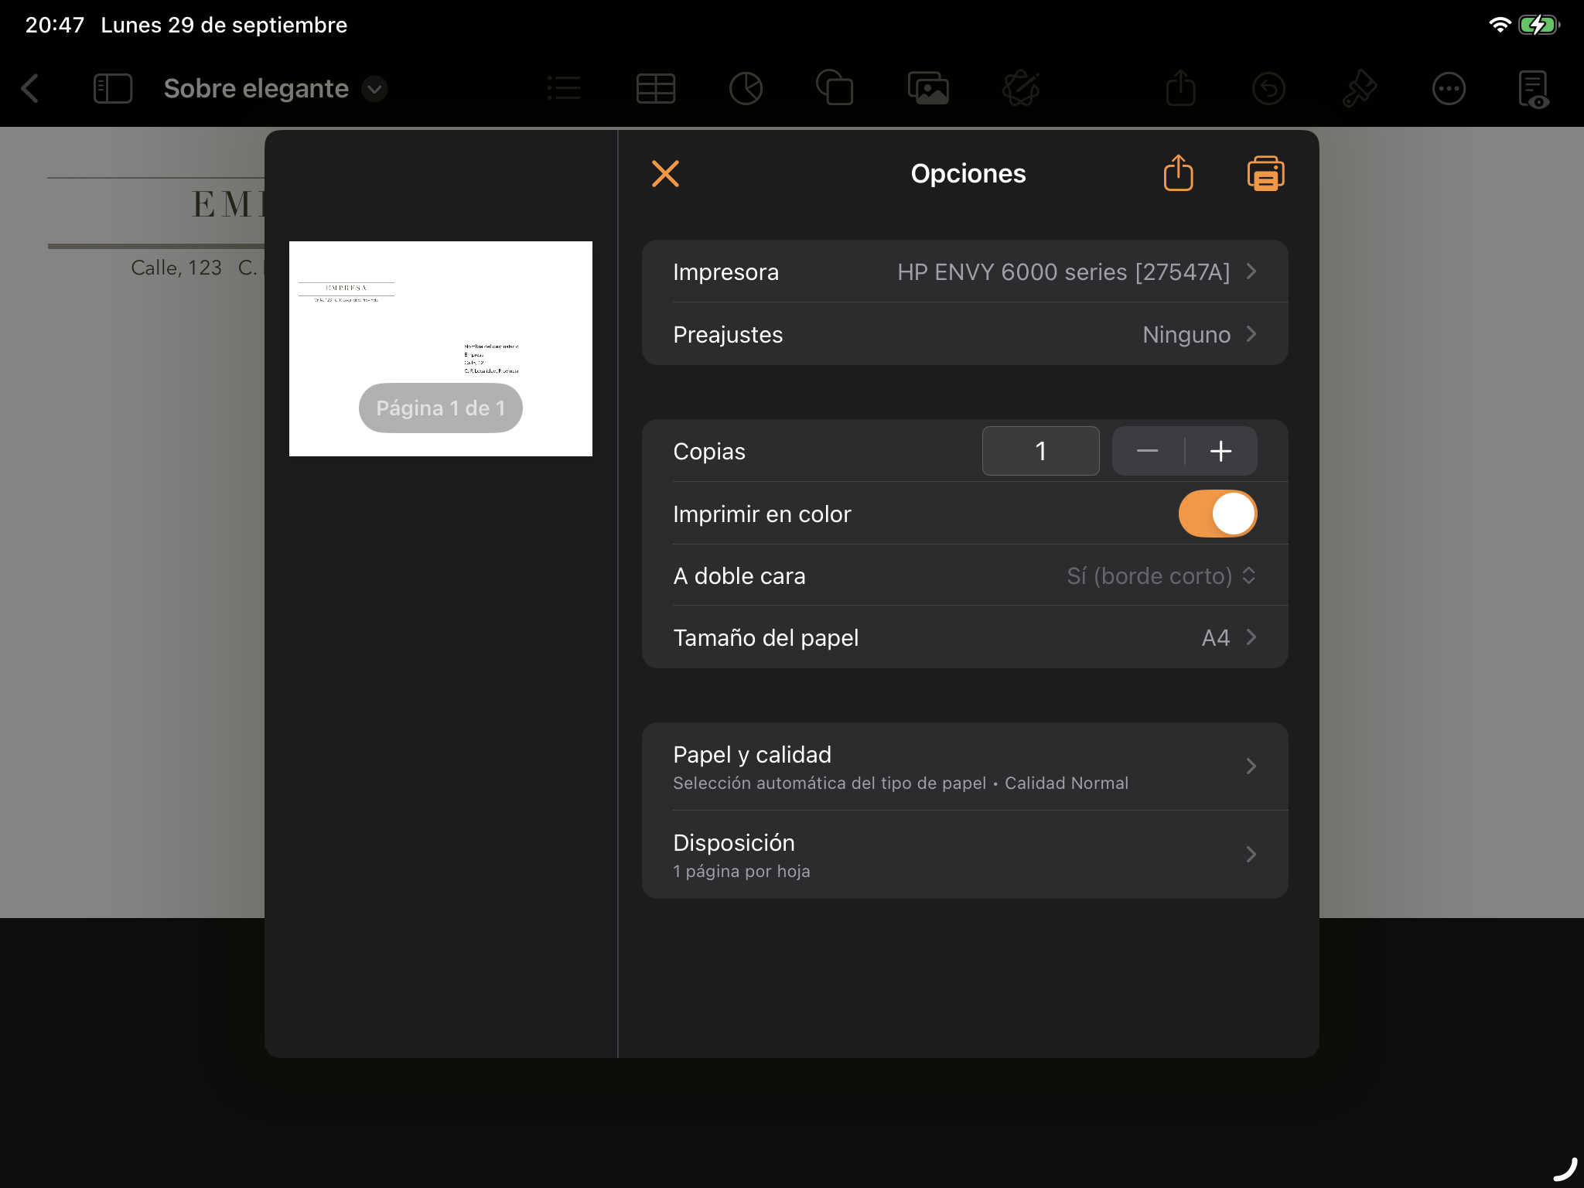Viewport: 1584px width, 1188px height.
Task: Open the more options ellipsis icon
Action: click(x=1448, y=89)
